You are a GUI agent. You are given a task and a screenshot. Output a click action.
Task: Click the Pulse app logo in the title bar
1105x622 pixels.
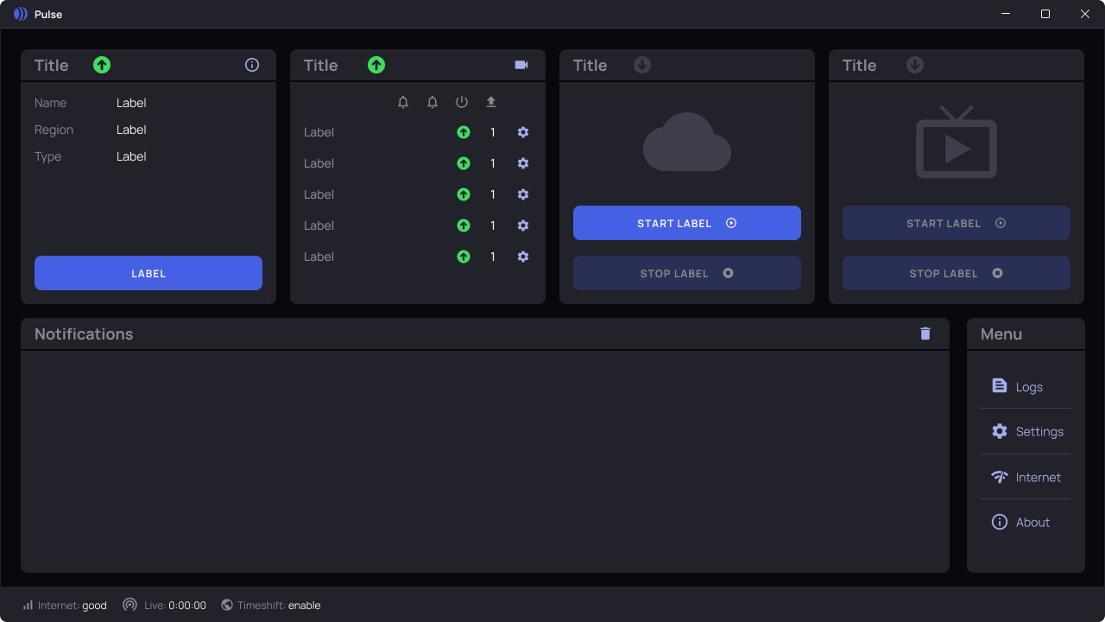tap(21, 14)
